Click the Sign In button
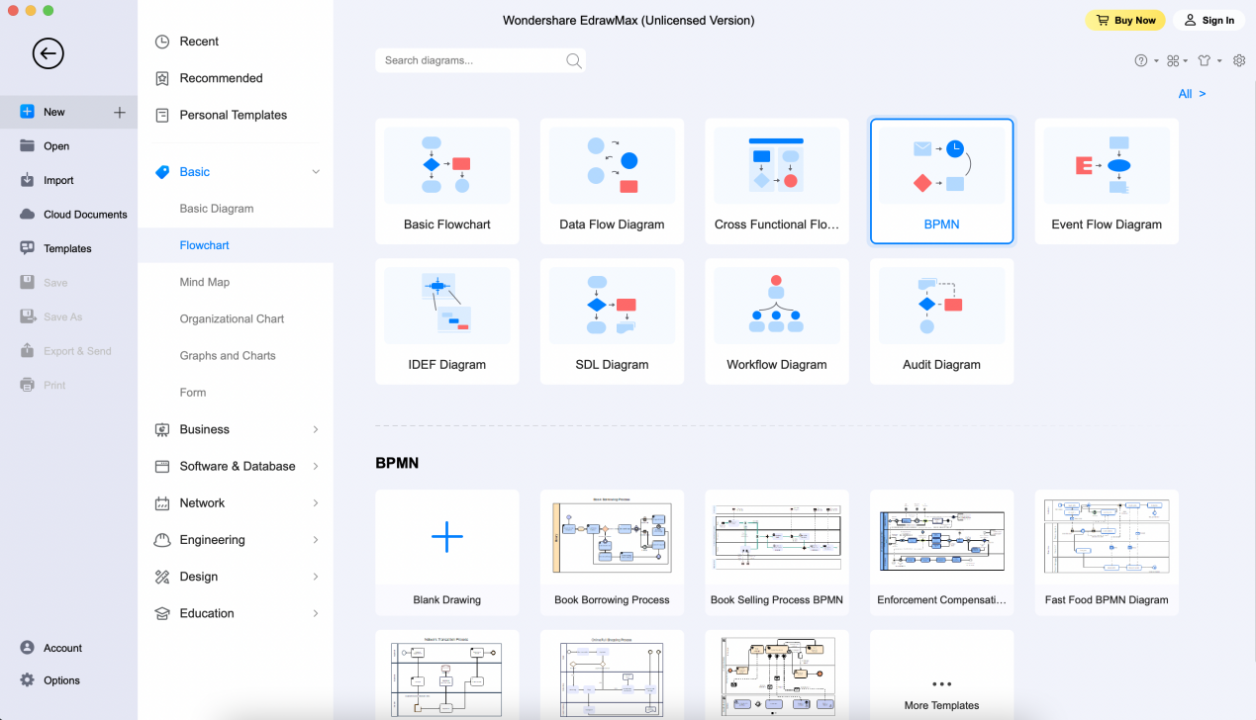Viewport: 1256px width, 720px height. point(1209,20)
